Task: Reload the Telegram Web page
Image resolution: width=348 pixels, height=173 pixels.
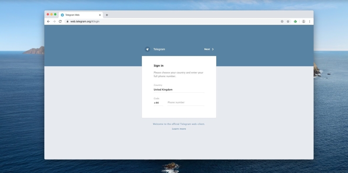Action: pyautogui.click(x=60, y=21)
